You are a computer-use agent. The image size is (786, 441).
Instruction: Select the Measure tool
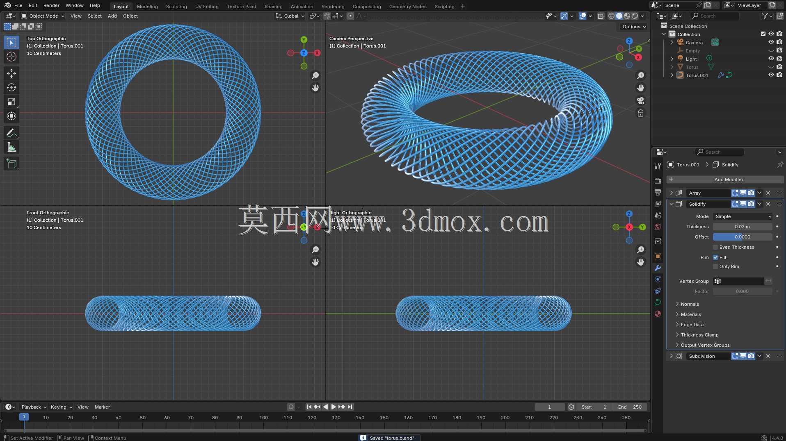click(11, 147)
